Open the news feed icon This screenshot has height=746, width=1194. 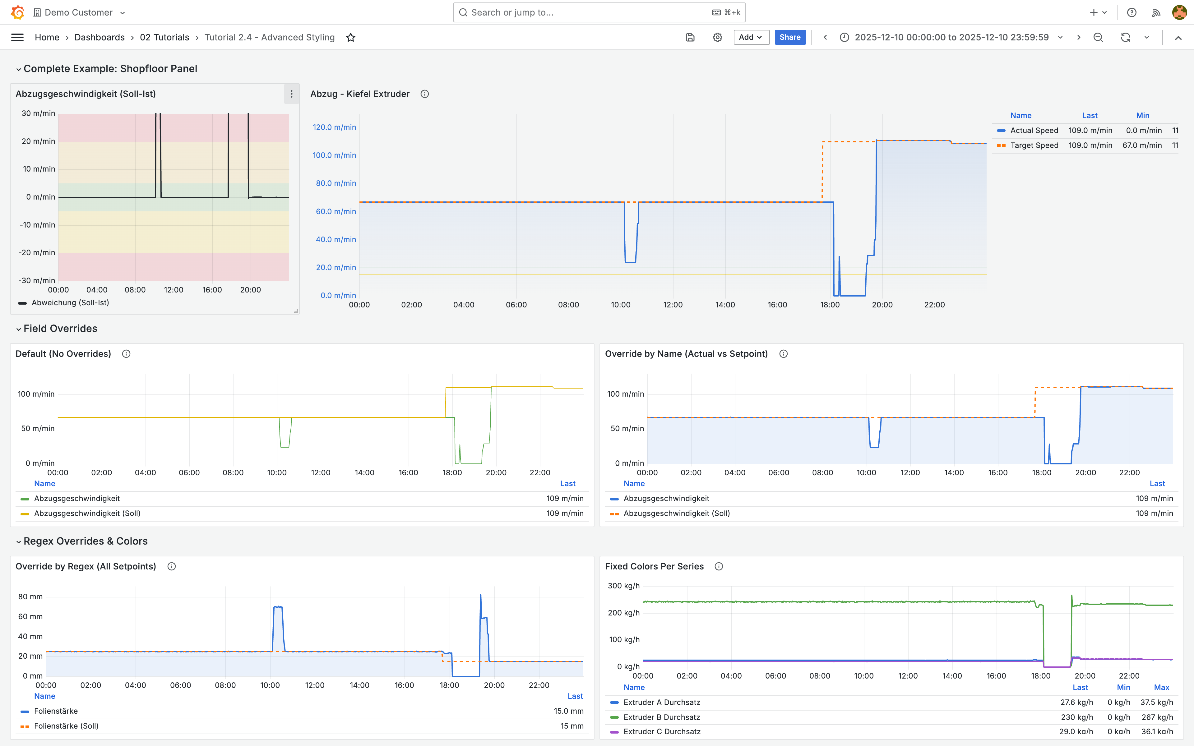tap(1156, 12)
